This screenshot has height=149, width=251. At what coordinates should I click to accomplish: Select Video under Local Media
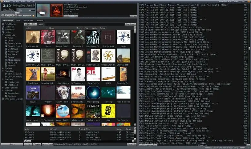10,41
